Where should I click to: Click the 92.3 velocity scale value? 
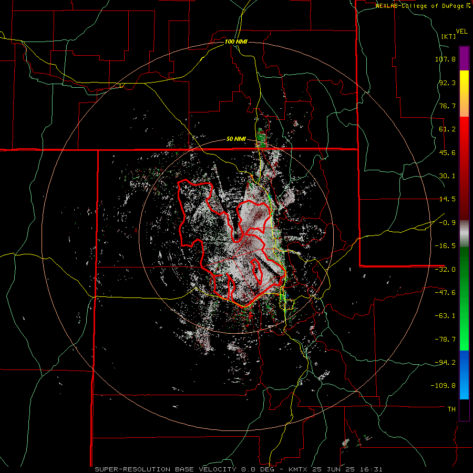point(447,83)
